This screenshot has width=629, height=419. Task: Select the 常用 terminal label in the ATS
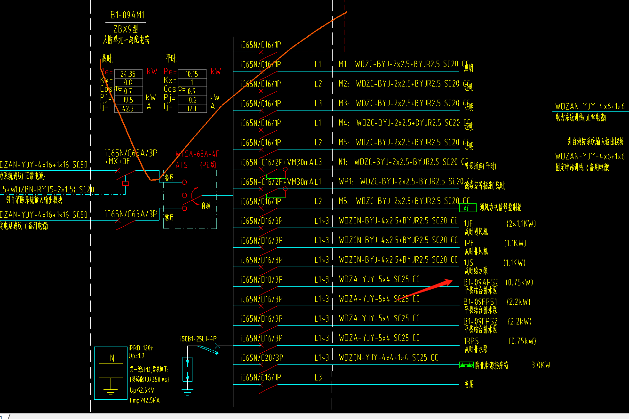click(169, 218)
